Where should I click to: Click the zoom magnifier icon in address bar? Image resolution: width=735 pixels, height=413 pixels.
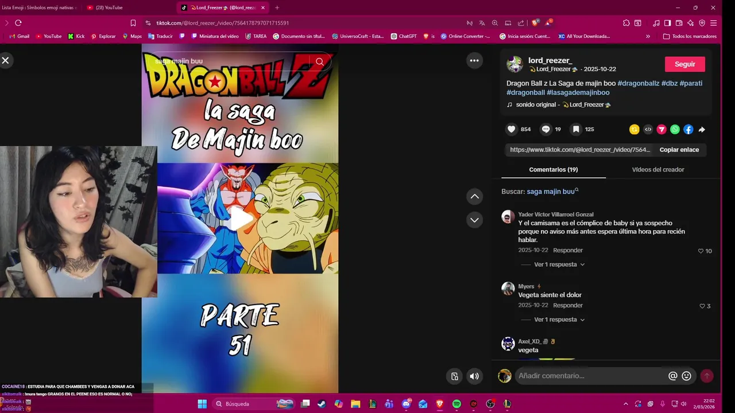pyautogui.click(x=495, y=23)
